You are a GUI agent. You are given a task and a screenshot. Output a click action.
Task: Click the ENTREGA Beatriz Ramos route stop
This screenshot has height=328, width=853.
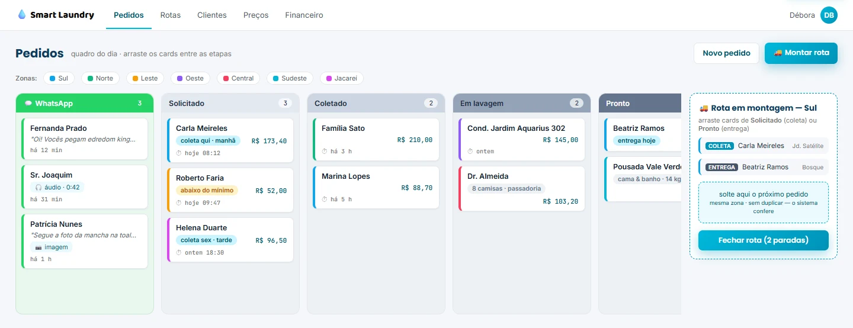(764, 167)
